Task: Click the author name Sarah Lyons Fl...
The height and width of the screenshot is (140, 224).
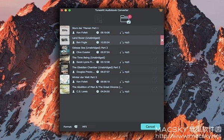Action: [85, 62]
